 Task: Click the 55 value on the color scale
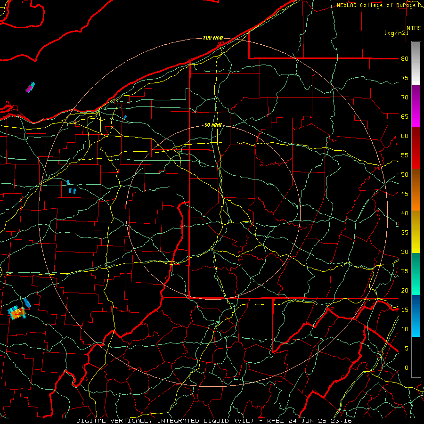405,155
